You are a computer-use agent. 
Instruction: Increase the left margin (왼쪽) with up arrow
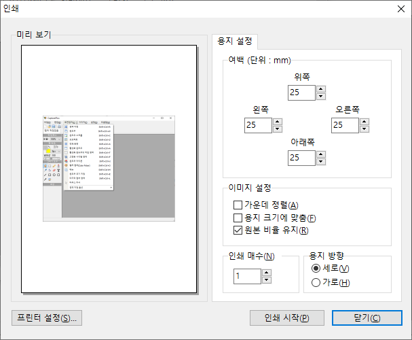click(x=277, y=122)
